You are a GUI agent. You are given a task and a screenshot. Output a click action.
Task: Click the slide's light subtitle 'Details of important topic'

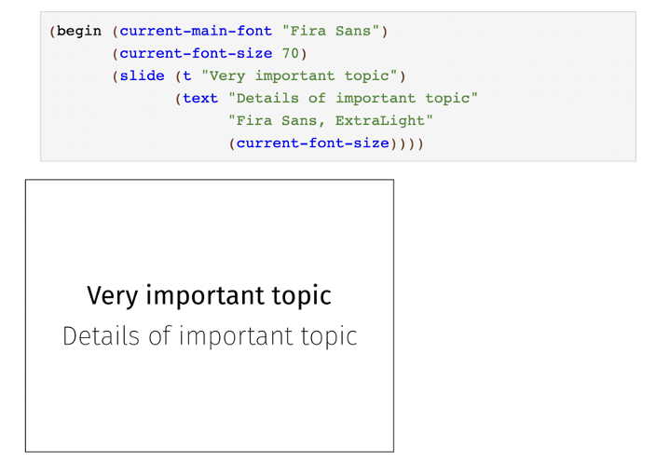(x=210, y=335)
